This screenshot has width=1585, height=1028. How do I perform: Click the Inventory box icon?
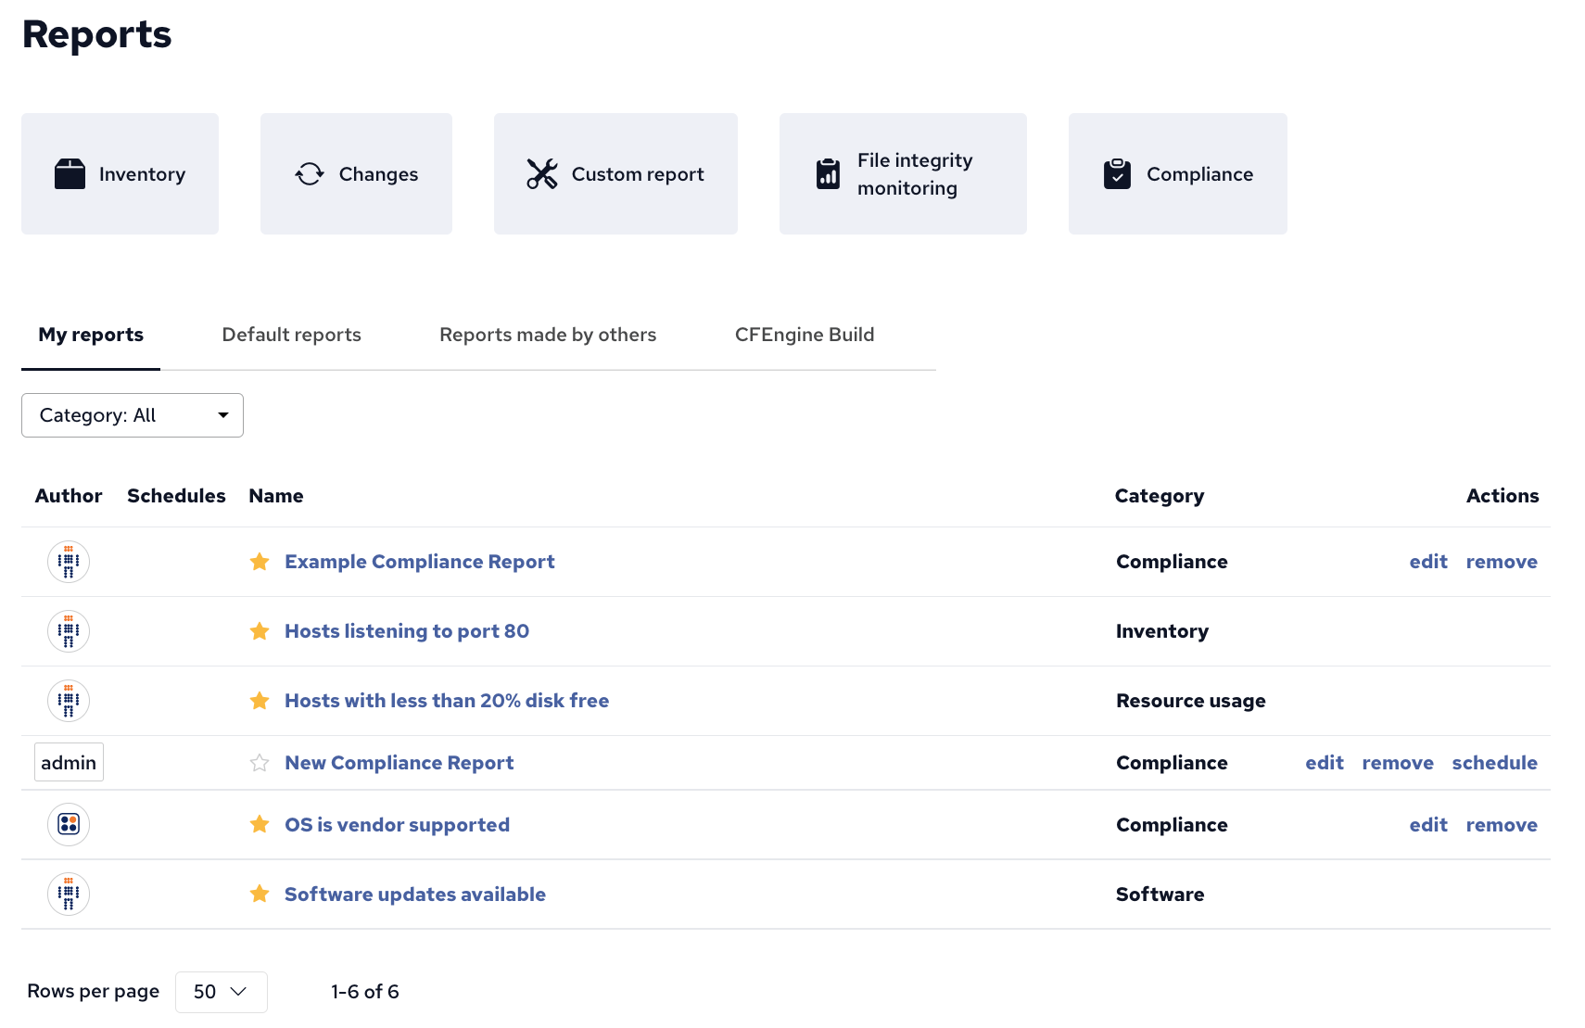pos(70,173)
